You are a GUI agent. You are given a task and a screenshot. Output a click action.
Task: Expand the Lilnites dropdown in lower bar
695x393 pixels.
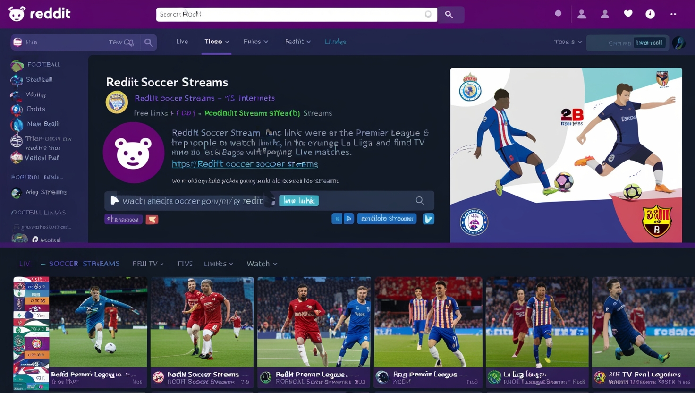pyautogui.click(x=219, y=264)
